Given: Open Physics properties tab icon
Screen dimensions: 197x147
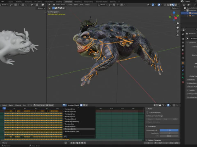Looking at the screenshot, I should click(x=183, y=67).
